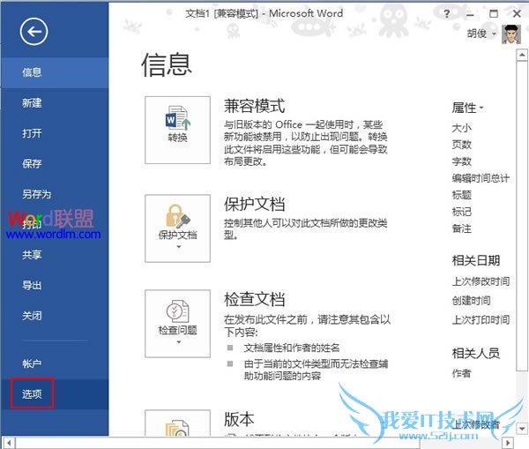Open the 共享 (Share) page
The width and height of the screenshot is (529, 449).
pos(55,255)
